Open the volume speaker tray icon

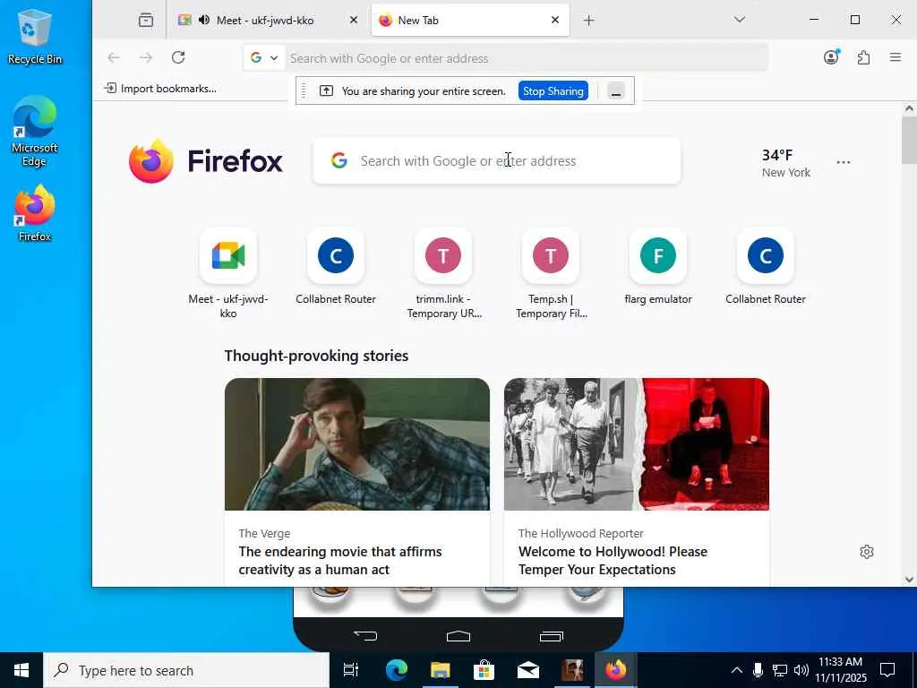coord(801,670)
